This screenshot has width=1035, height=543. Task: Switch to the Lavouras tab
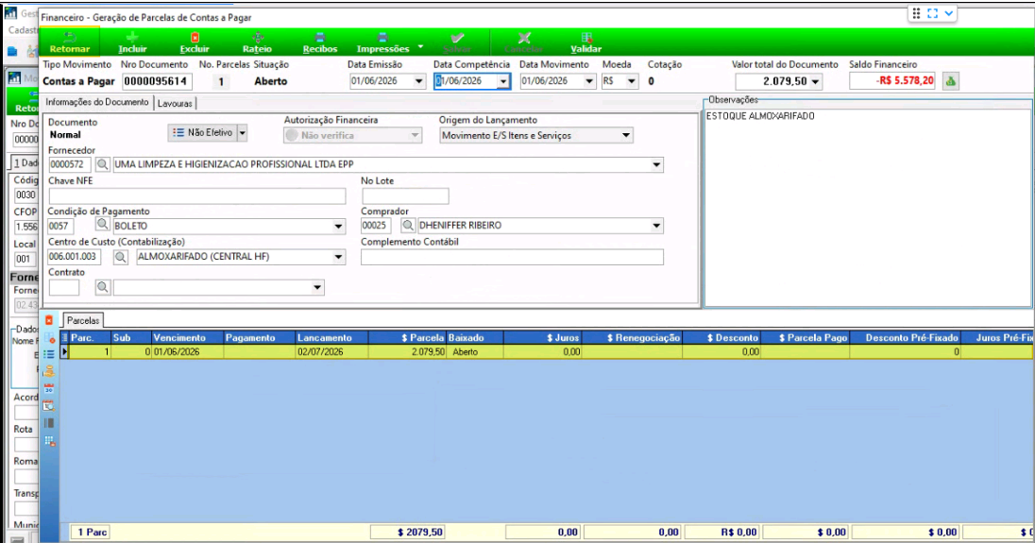(175, 104)
